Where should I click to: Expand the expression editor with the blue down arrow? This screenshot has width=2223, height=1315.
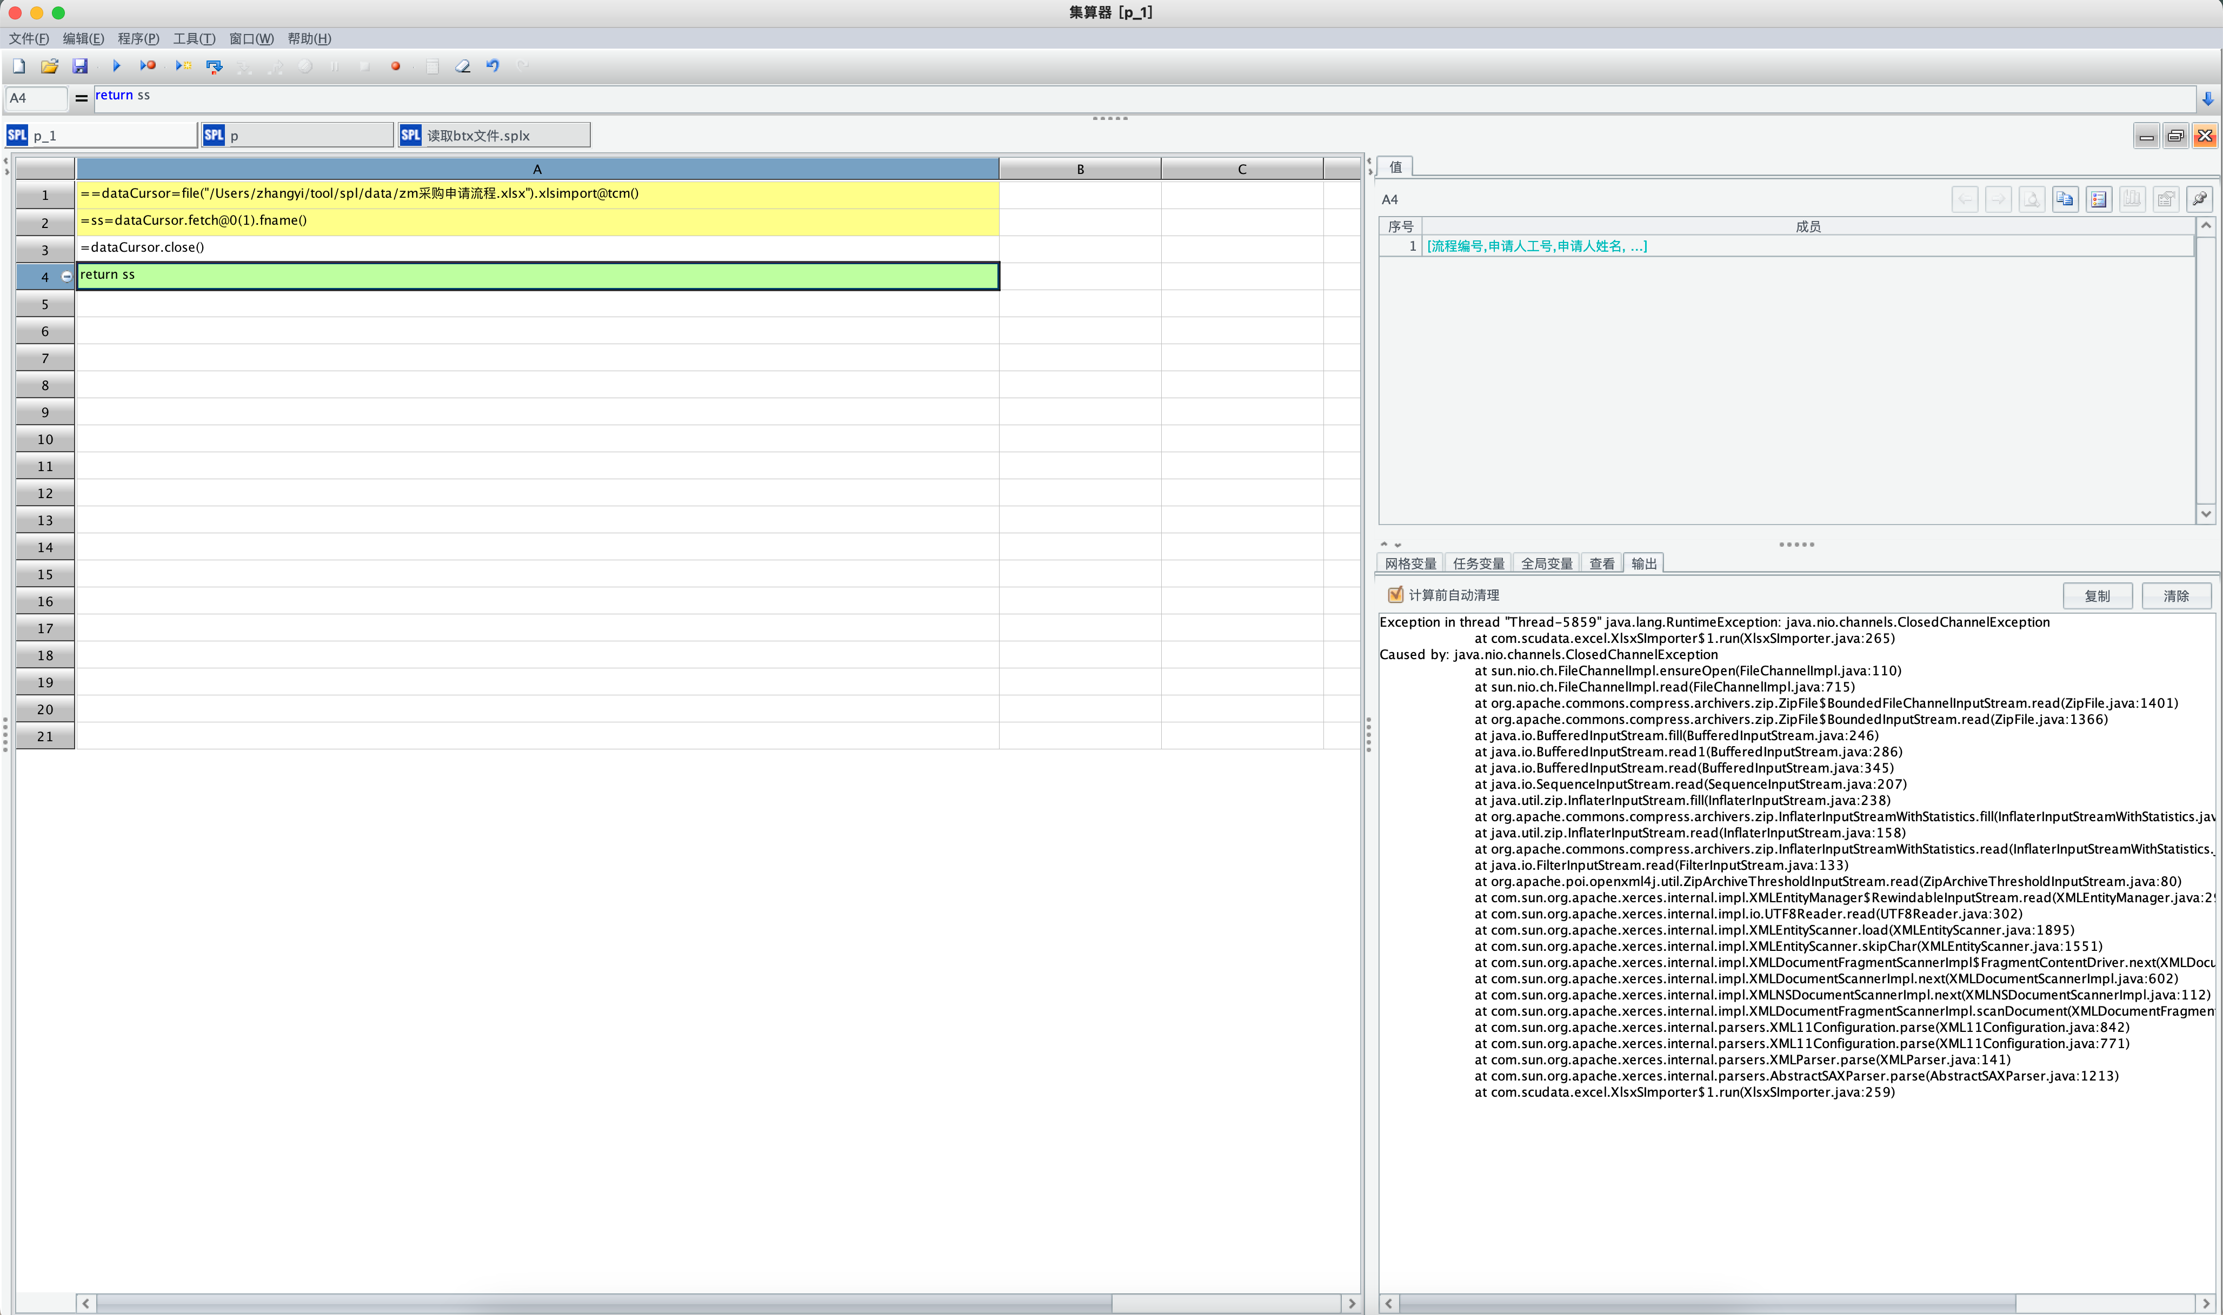2207,98
